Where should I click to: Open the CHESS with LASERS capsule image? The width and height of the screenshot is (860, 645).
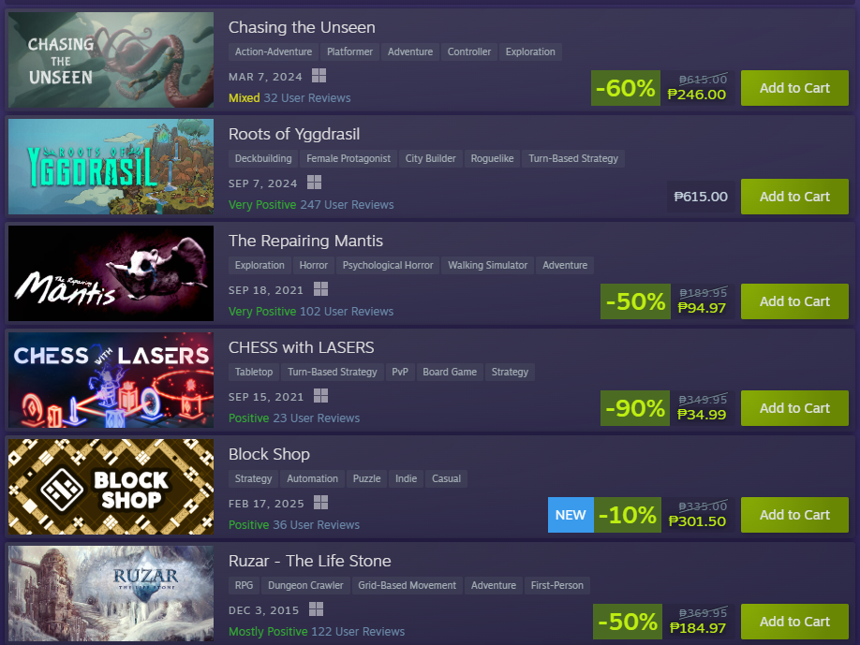[111, 380]
